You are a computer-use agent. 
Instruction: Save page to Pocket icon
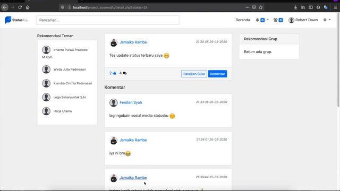[x=254, y=7]
